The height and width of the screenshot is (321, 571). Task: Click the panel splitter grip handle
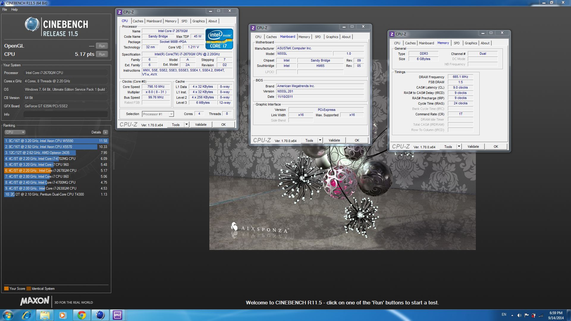click(x=113, y=160)
